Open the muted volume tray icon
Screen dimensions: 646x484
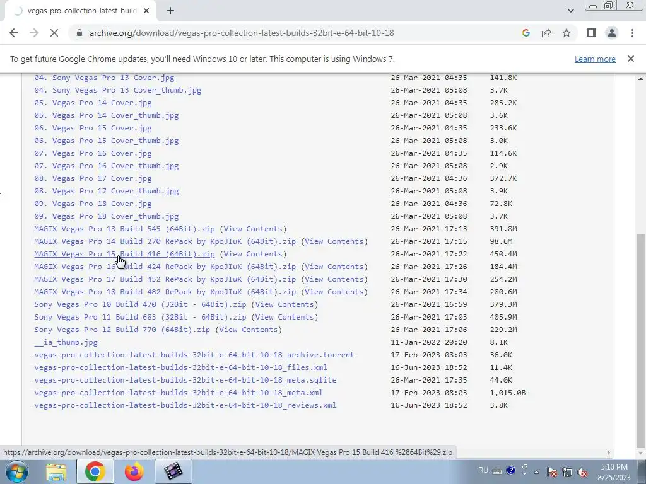click(x=582, y=472)
